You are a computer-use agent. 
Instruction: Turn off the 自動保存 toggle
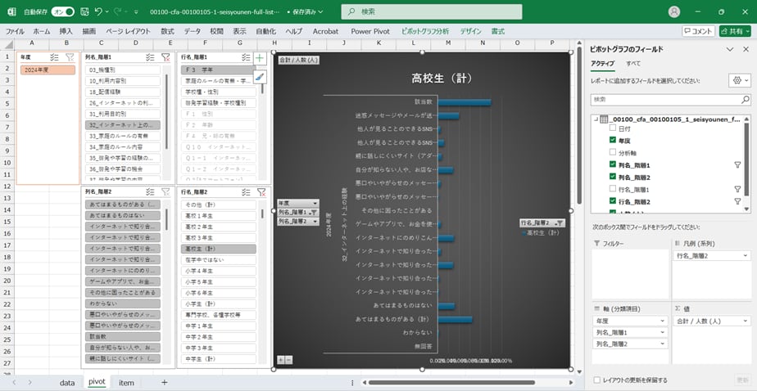(x=62, y=12)
